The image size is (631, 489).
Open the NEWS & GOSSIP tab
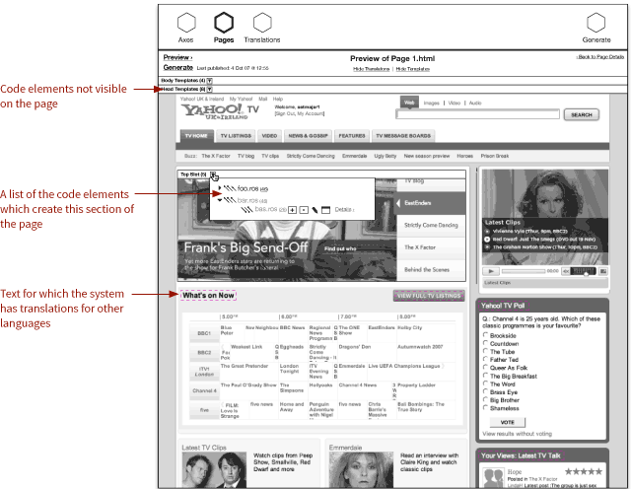(308, 136)
